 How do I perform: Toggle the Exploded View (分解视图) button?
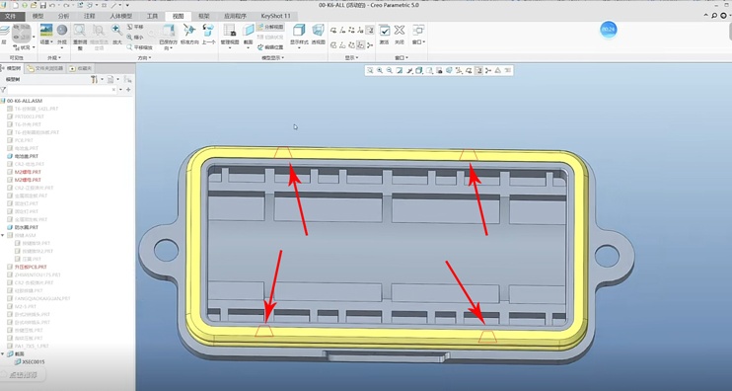coord(270,27)
